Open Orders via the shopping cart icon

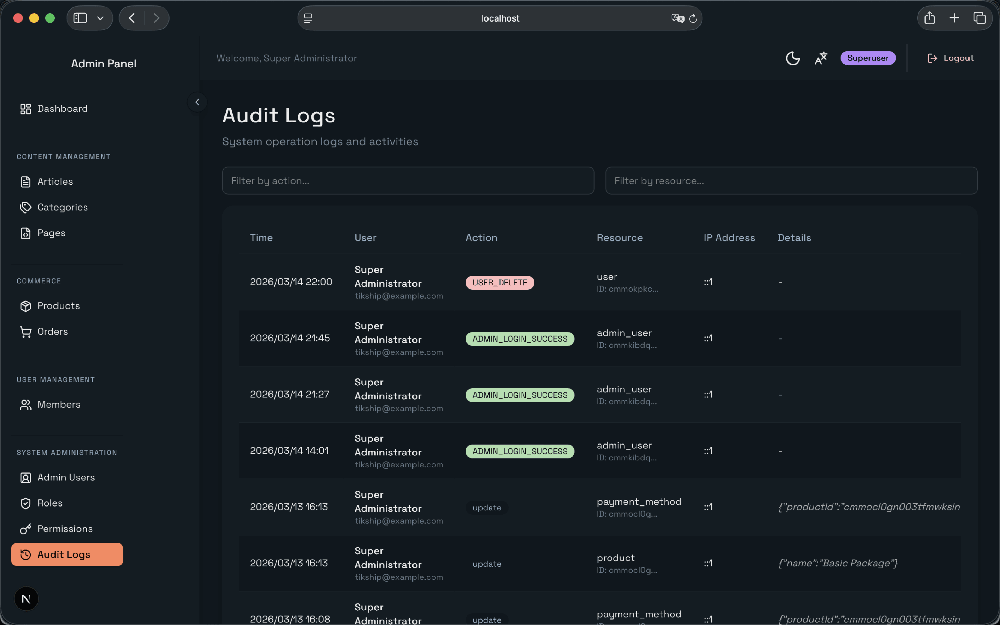(x=26, y=332)
